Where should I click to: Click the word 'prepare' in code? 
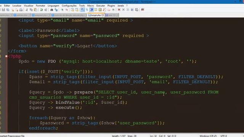[x=83, y=92]
